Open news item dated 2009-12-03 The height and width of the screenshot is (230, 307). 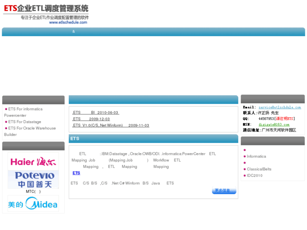(91, 119)
